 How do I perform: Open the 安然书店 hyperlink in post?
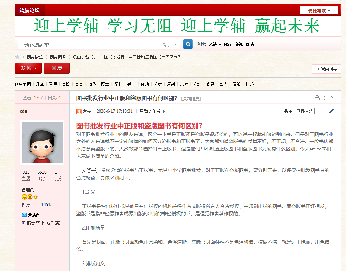(91, 170)
